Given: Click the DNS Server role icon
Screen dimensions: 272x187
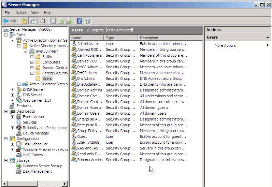Looking at the screenshot, I should click(18, 95).
